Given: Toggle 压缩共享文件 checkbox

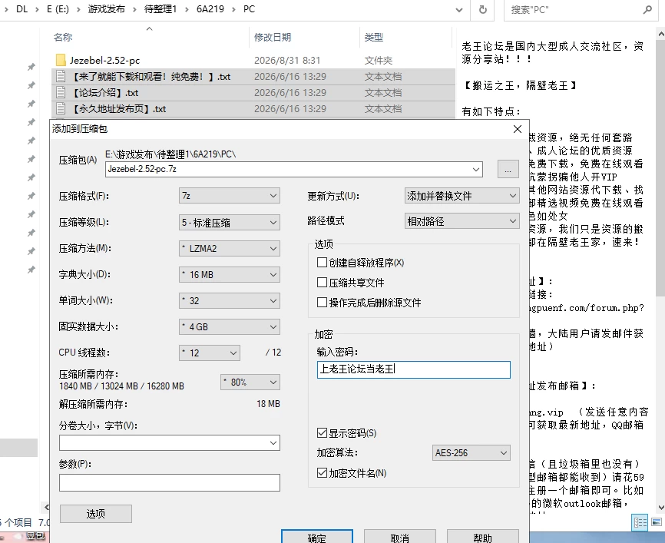Looking at the screenshot, I should click(x=322, y=283).
